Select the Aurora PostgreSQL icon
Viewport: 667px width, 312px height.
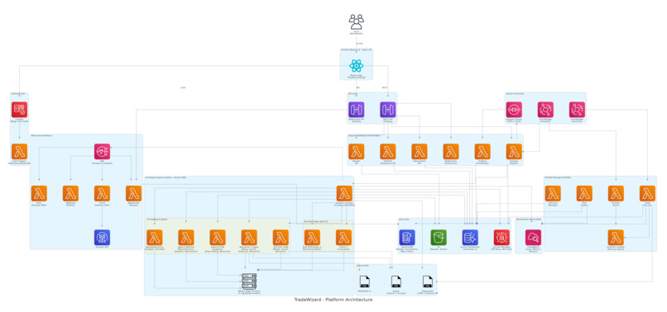click(470, 238)
